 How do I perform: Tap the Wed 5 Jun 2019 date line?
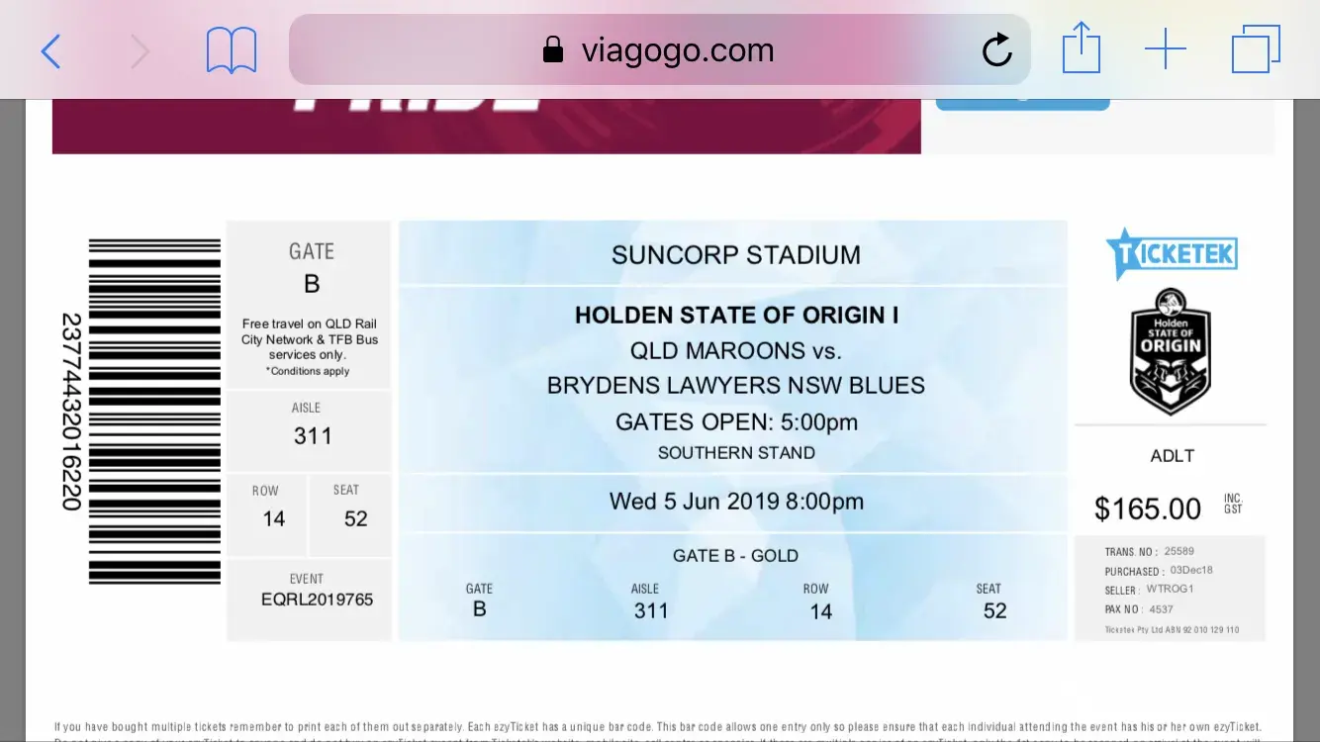(736, 502)
